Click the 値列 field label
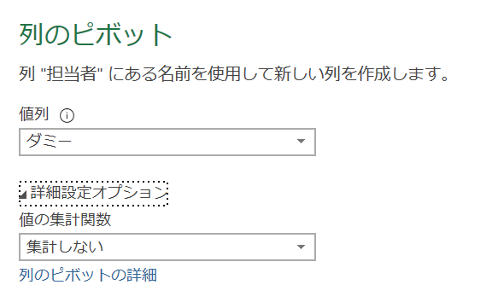The height and width of the screenshot is (308, 492). tap(34, 113)
